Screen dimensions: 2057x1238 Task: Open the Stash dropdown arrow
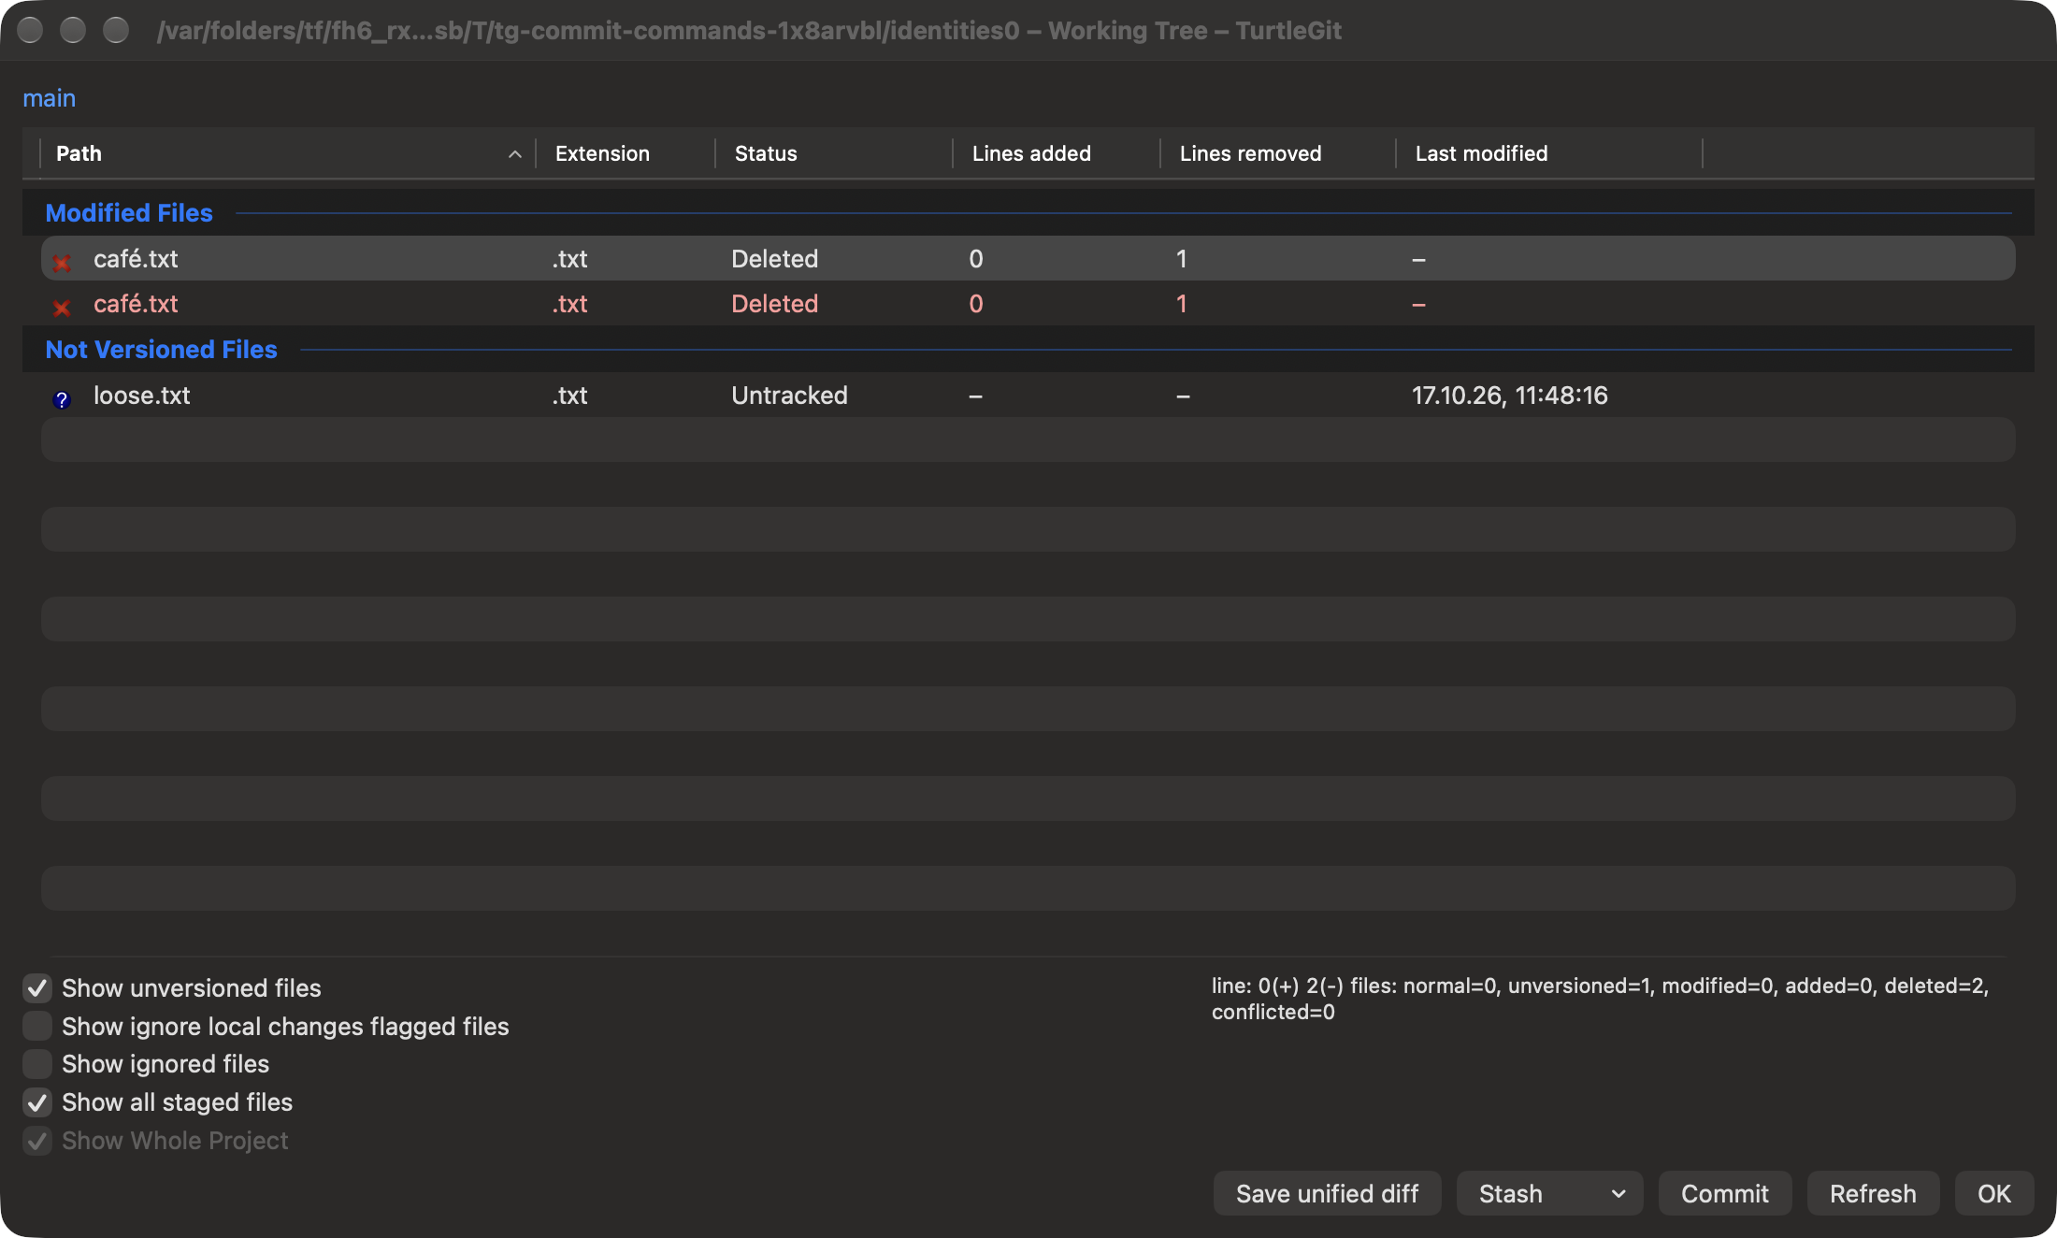[x=1618, y=1194]
